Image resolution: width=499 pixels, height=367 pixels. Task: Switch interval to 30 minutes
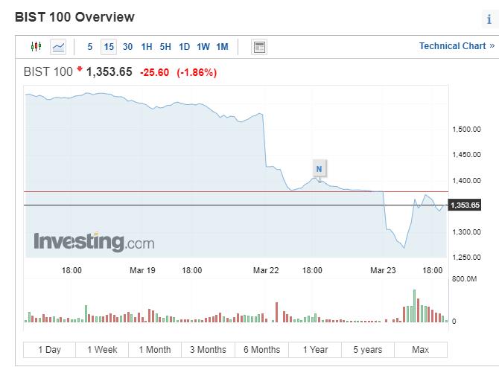click(x=127, y=47)
